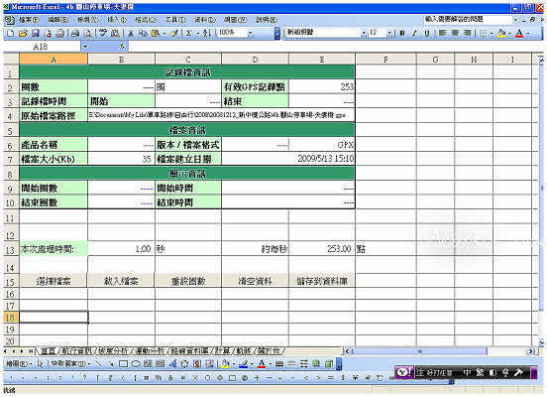Toggle underline formatting
This screenshot has width=547, height=397.
point(427,33)
